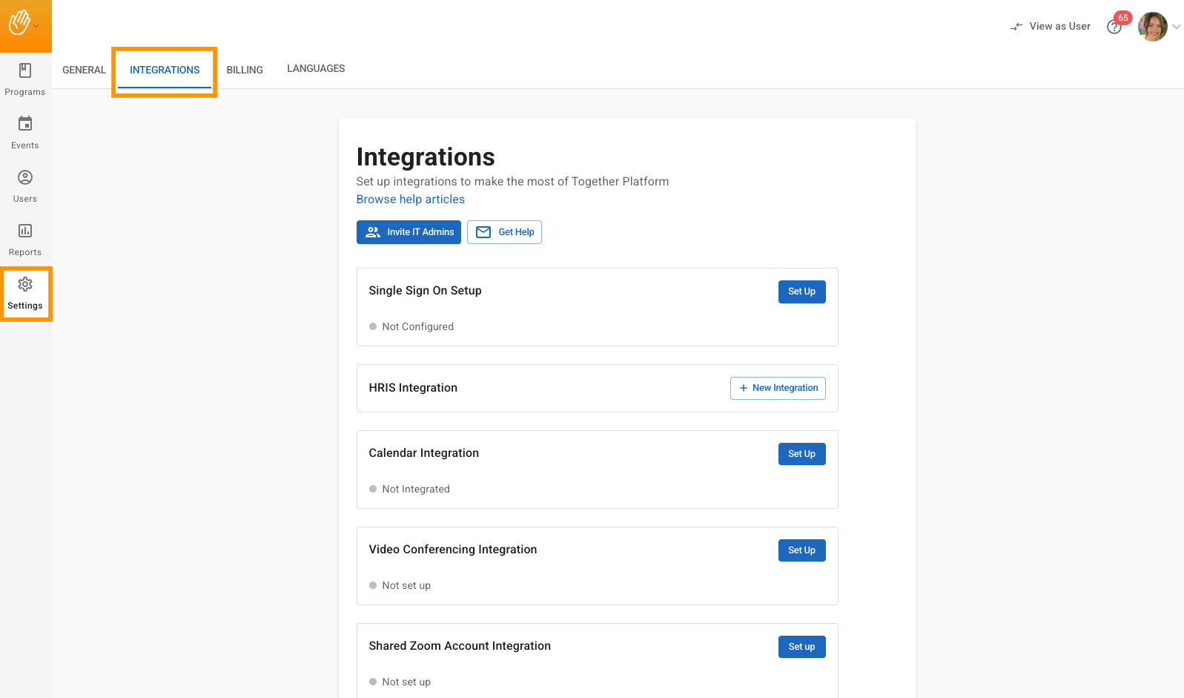1184x698 pixels.
Task: Set up Single Sign On
Action: pyautogui.click(x=801, y=292)
